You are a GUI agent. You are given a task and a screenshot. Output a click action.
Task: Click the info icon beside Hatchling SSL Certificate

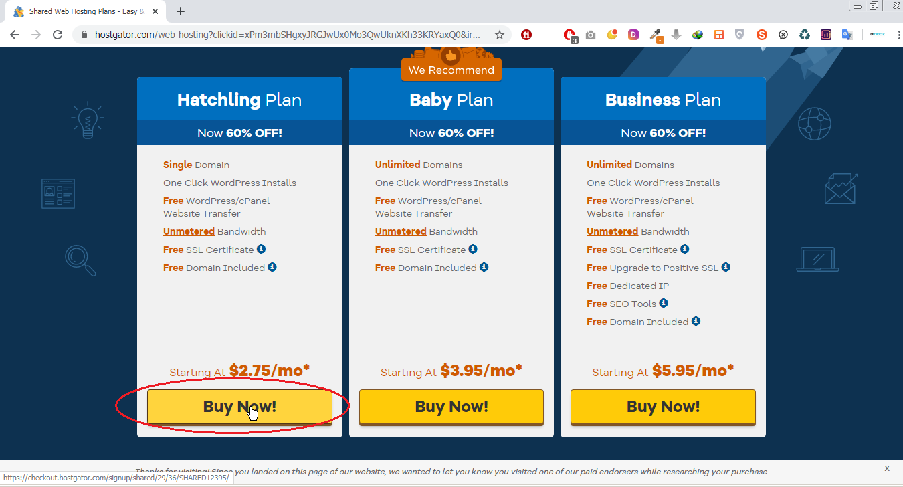(261, 249)
